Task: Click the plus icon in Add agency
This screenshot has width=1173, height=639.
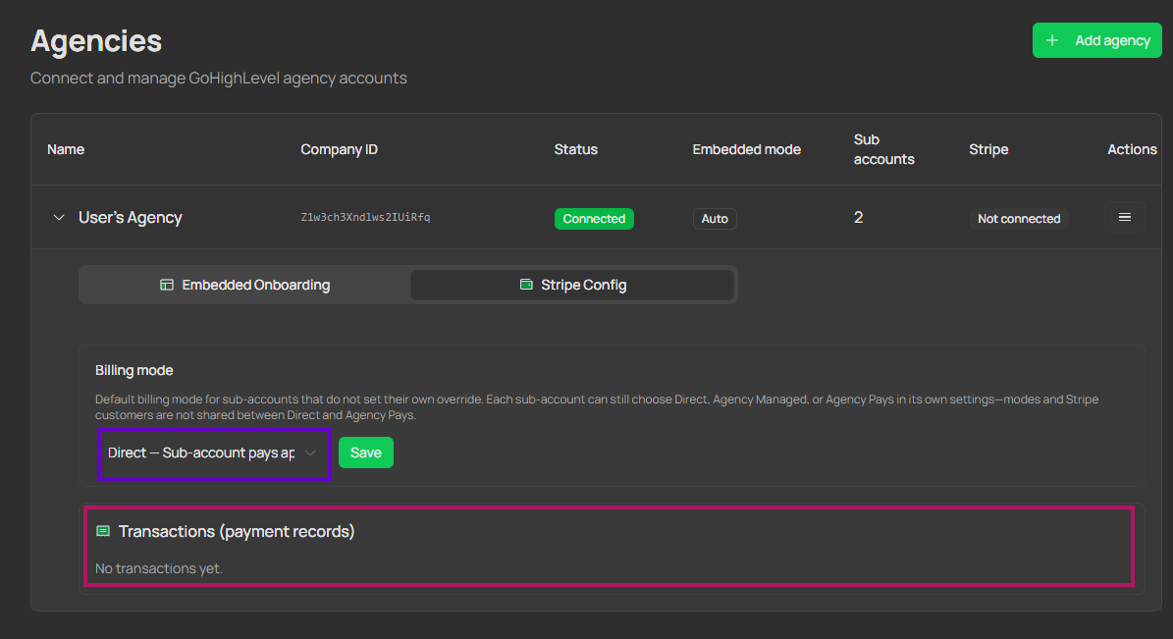Action: pyautogui.click(x=1052, y=40)
